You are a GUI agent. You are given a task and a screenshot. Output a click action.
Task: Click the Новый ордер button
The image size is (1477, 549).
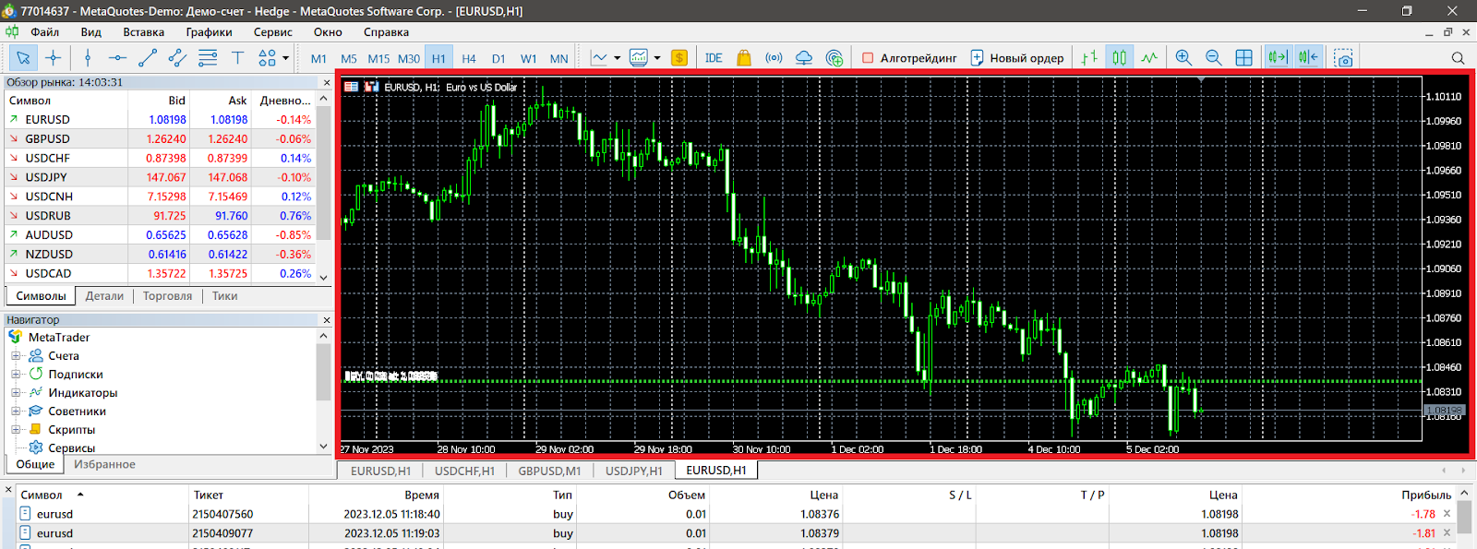pos(1016,58)
